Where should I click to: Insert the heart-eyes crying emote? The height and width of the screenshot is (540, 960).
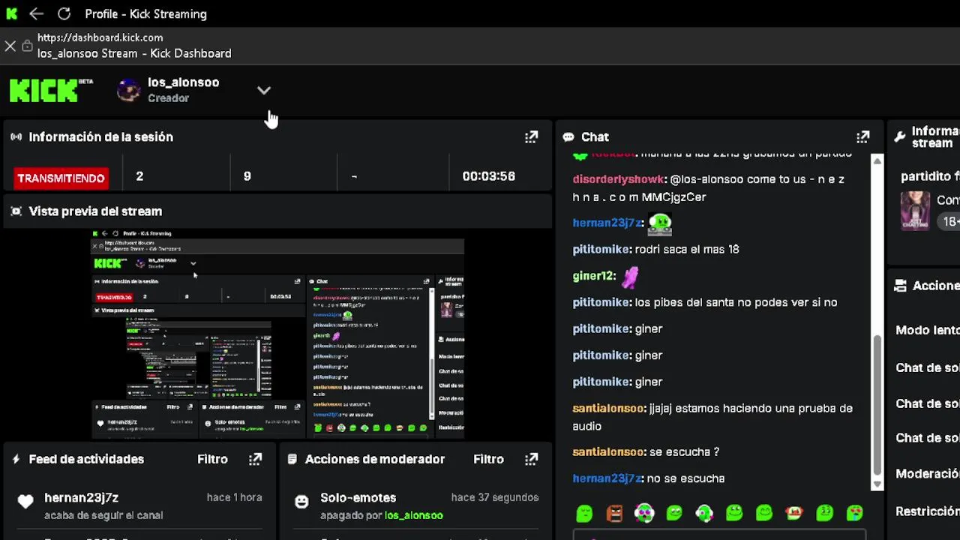(854, 513)
